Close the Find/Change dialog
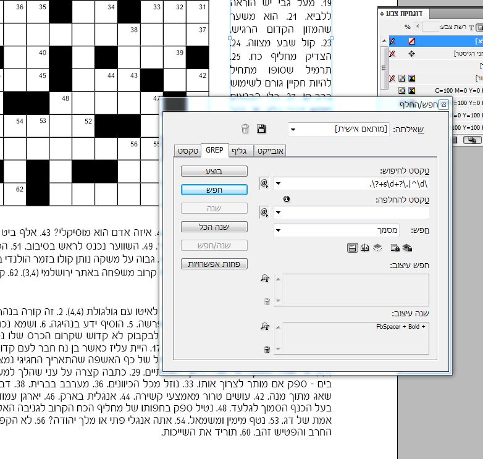This screenshot has height=459, width=483. click(x=443, y=105)
